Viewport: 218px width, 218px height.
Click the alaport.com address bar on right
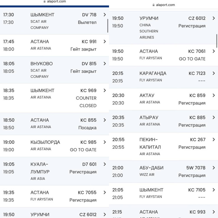(x=165, y=5)
